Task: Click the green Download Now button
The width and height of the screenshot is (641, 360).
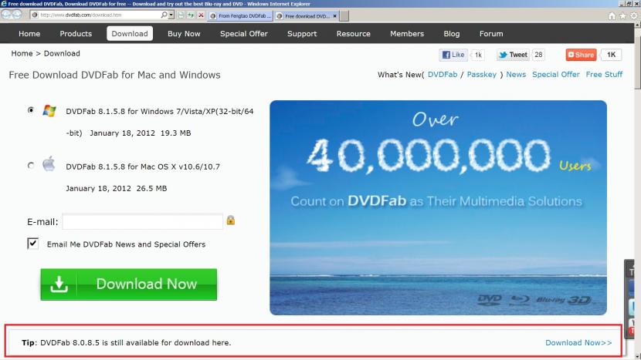Action: [x=129, y=284]
